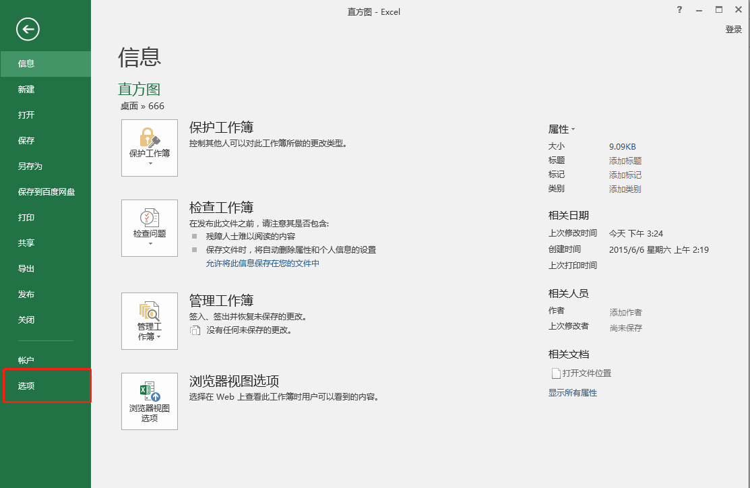This screenshot has width=750, height=488.
Task: Click the 允许将此信息保存在您的文件中 link
Action: pyautogui.click(x=263, y=263)
